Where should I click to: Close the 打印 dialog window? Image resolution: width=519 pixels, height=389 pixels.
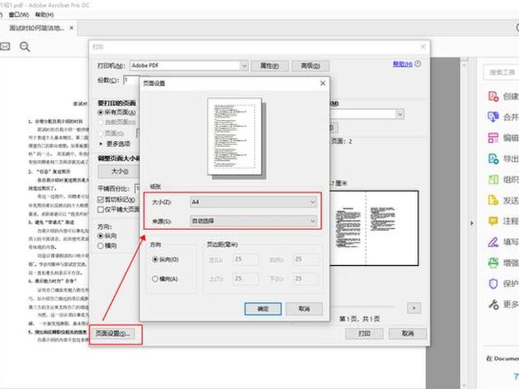[423, 47]
